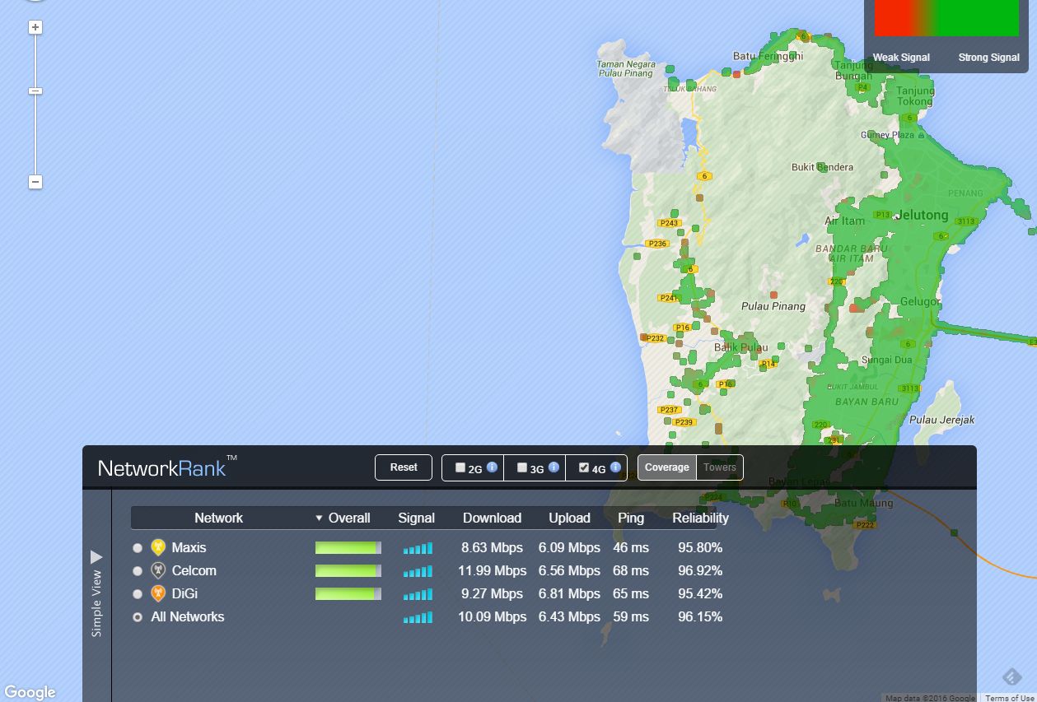This screenshot has height=702, width=1037.
Task: Open the Terms of Use link
Action: (1010, 698)
